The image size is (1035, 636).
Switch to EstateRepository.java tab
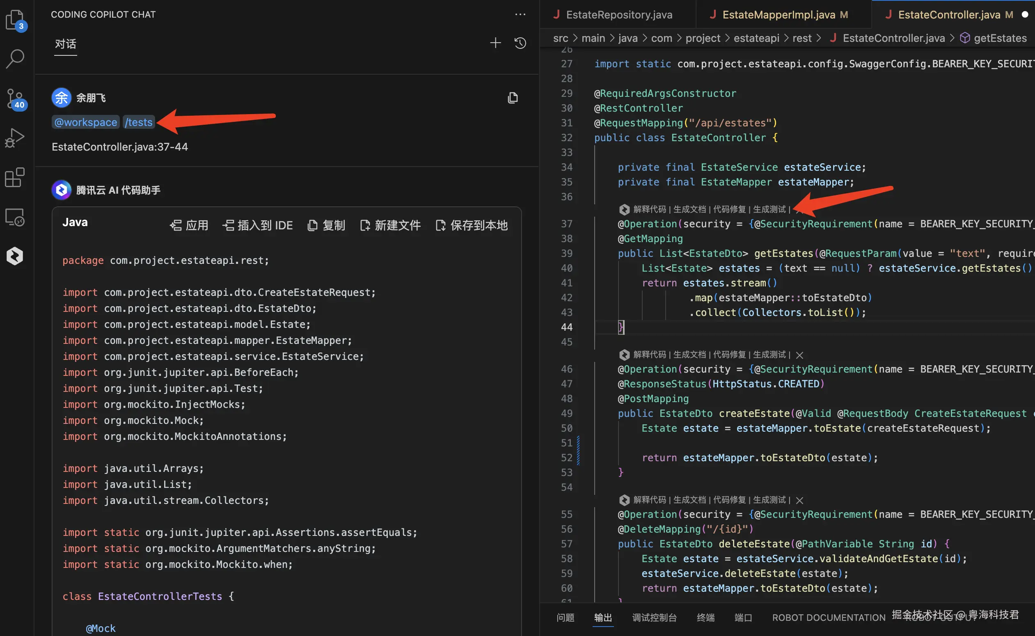click(618, 15)
